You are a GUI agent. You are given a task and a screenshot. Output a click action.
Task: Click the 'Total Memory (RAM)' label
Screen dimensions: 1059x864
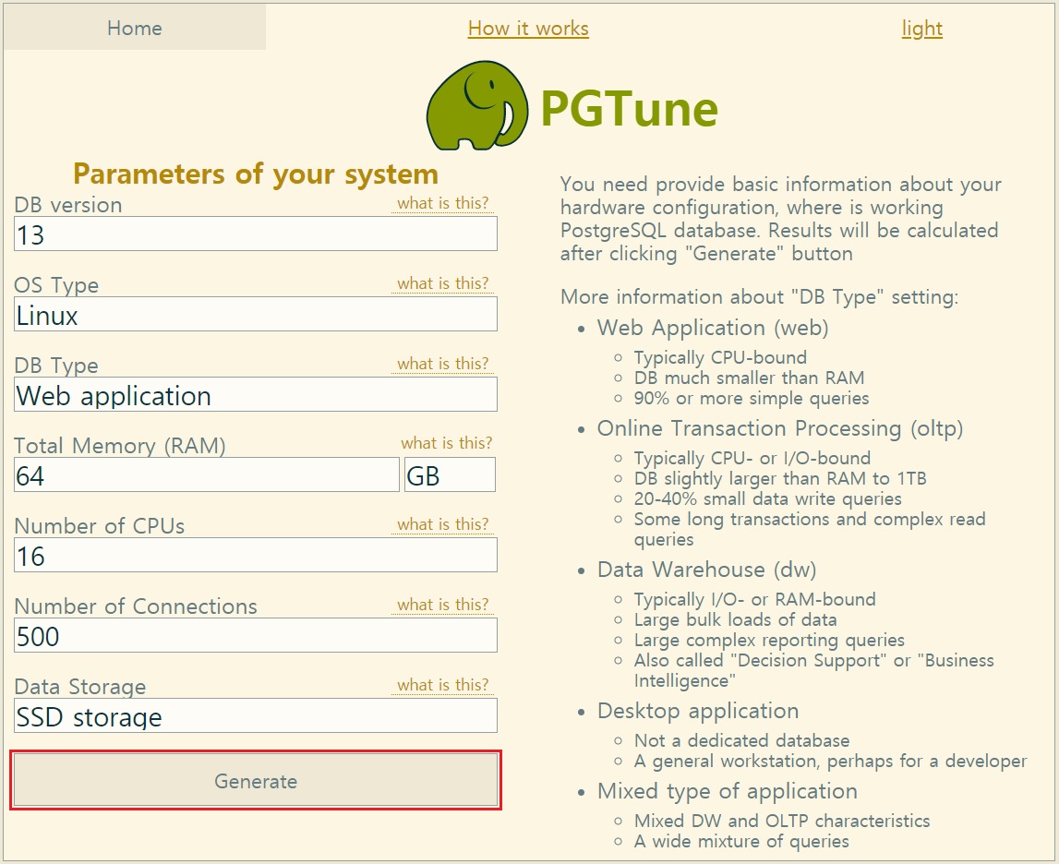[119, 446]
